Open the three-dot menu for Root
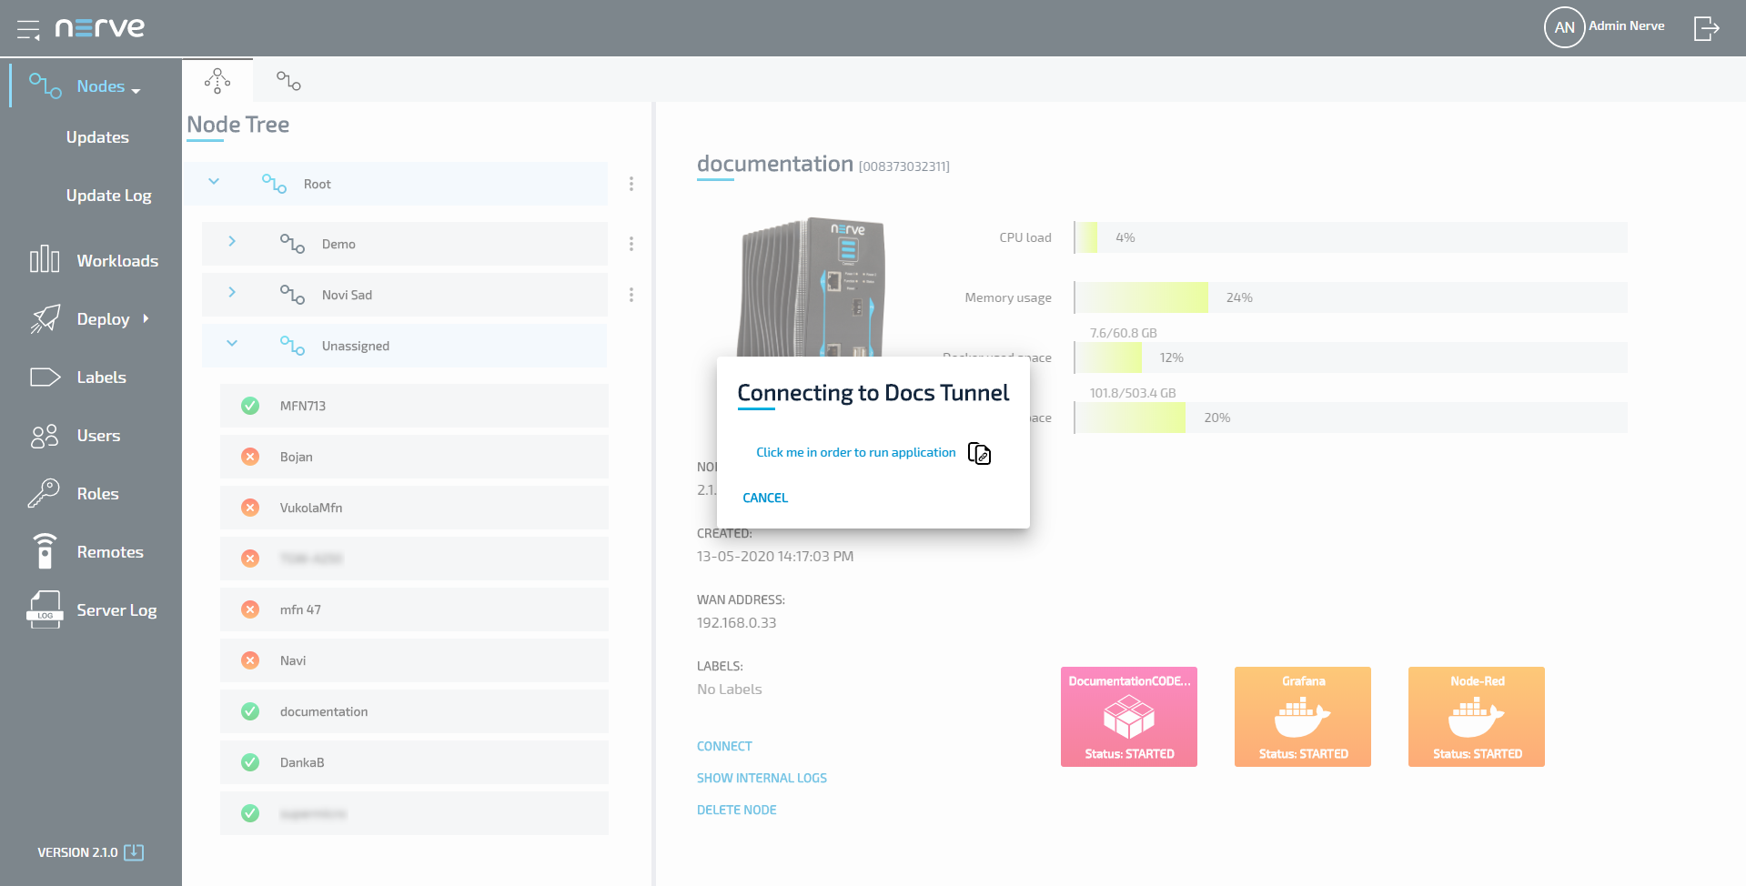1746x886 pixels. (x=631, y=184)
